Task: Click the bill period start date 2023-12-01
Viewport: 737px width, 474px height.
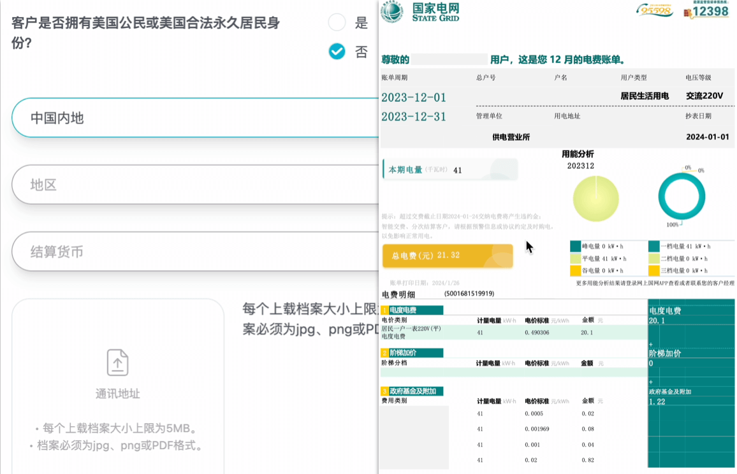Action: [414, 97]
